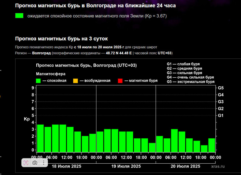Image resolution: width=241 pixels, height=175 pixels.
Task: Click the shortest bar on 20 Июля
Action: (204, 148)
